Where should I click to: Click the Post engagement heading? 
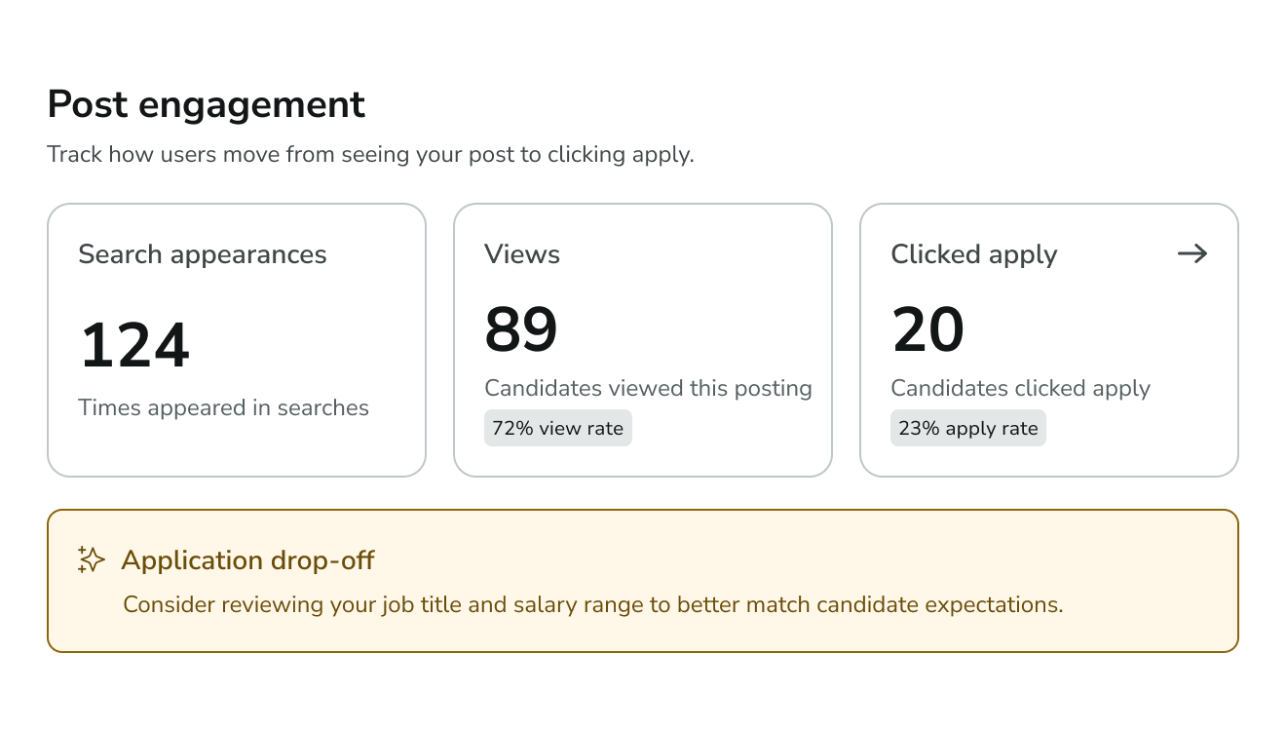(206, 104)
